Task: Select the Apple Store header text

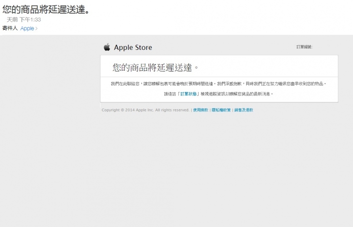Action: click(133, 47)
